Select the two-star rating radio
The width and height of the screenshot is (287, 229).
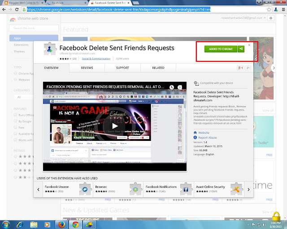point(16,177)
